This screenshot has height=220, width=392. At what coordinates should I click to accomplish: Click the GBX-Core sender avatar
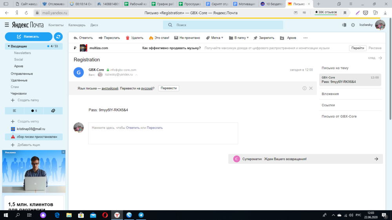point(78,72)
